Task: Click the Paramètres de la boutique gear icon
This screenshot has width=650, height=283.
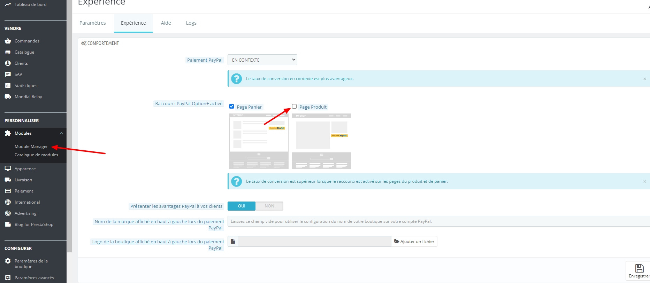Action: [8, 261]
